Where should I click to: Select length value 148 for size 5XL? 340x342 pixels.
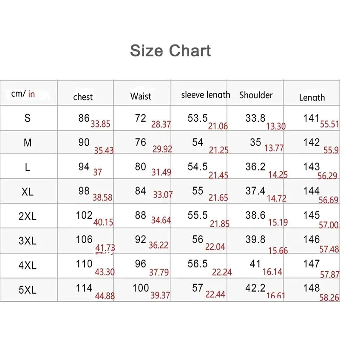click(312, 288)
